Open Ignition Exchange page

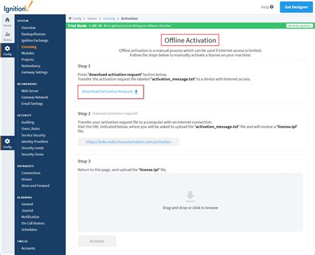point(35,41)
